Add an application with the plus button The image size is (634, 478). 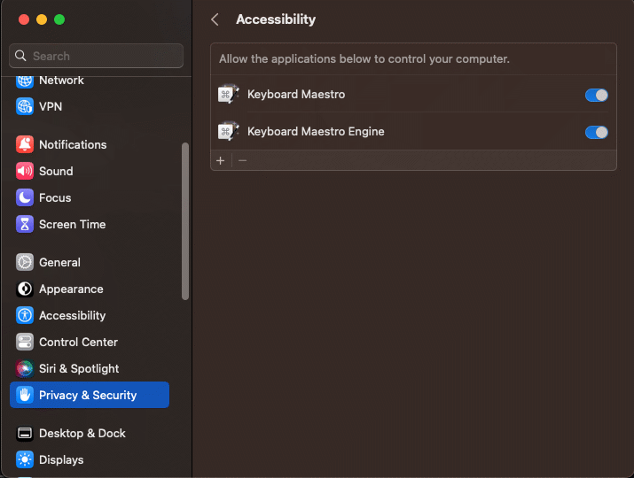coord(221,161)
